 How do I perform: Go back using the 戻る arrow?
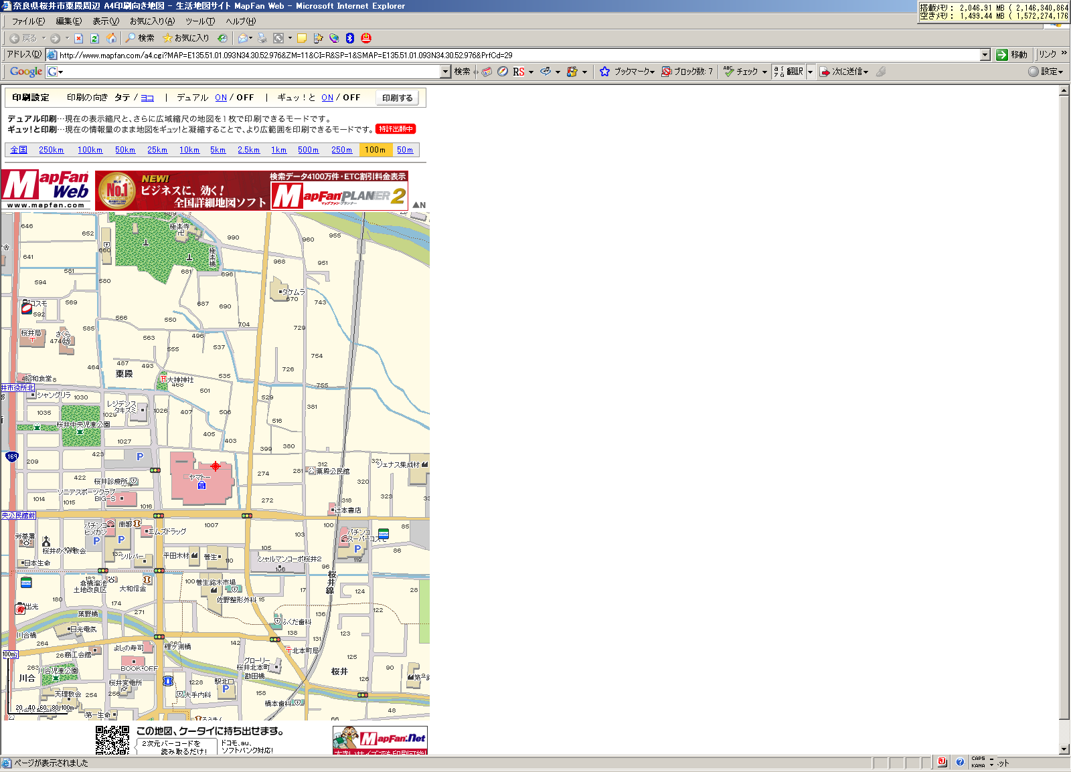click(x=23, y=38)
